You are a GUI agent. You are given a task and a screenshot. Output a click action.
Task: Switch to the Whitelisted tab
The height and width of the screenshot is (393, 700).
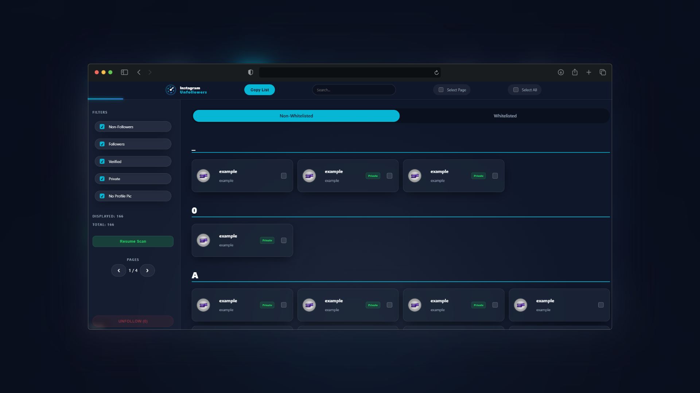click(x=505, y=116)
